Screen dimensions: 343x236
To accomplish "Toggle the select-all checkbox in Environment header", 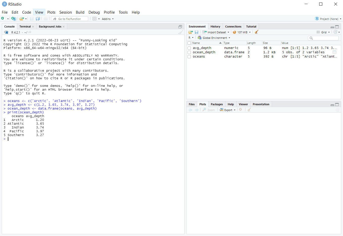I will [x=189, y=43].
